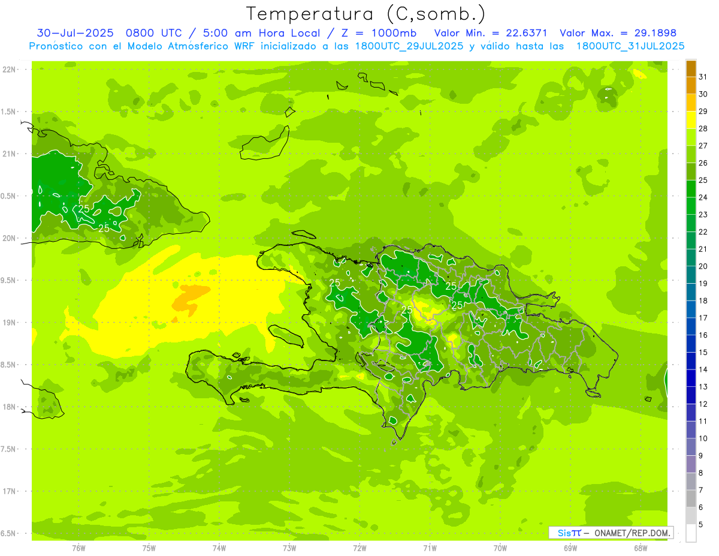Pick the purple swatch between 8 and 9
Screen dimensions: 719x556
691,464
